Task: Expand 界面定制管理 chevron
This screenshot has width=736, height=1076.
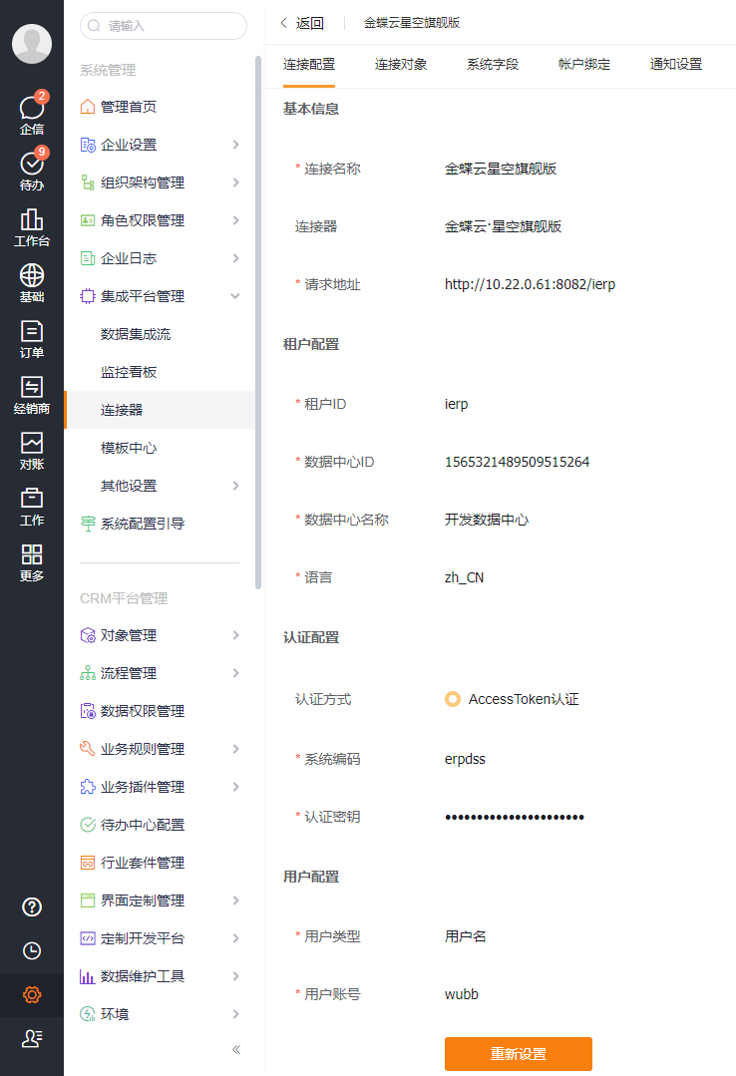Action: (x=235, y=900)
